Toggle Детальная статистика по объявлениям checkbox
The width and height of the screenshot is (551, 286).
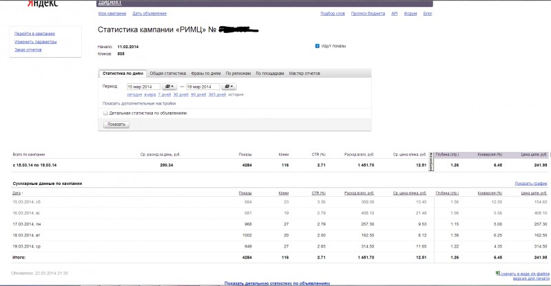[x=105, y=113]
